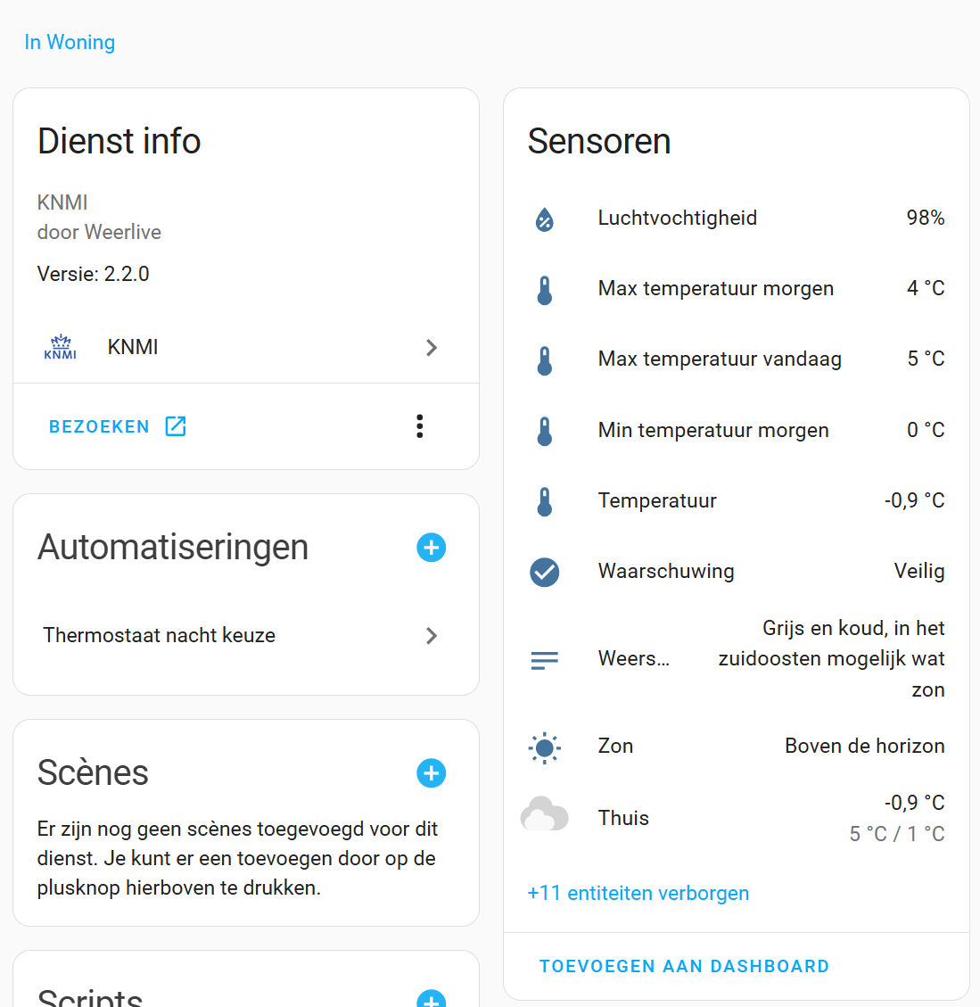Viewport: 980px width, 1007px height.
Task: Click the Max temperatuur morgen thermometer icon
Action: [x=545, y=290]
